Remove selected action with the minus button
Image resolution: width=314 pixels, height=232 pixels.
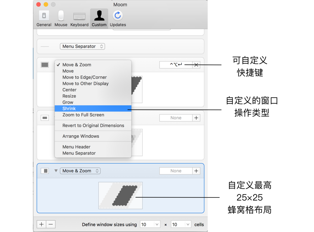point(51,224)
